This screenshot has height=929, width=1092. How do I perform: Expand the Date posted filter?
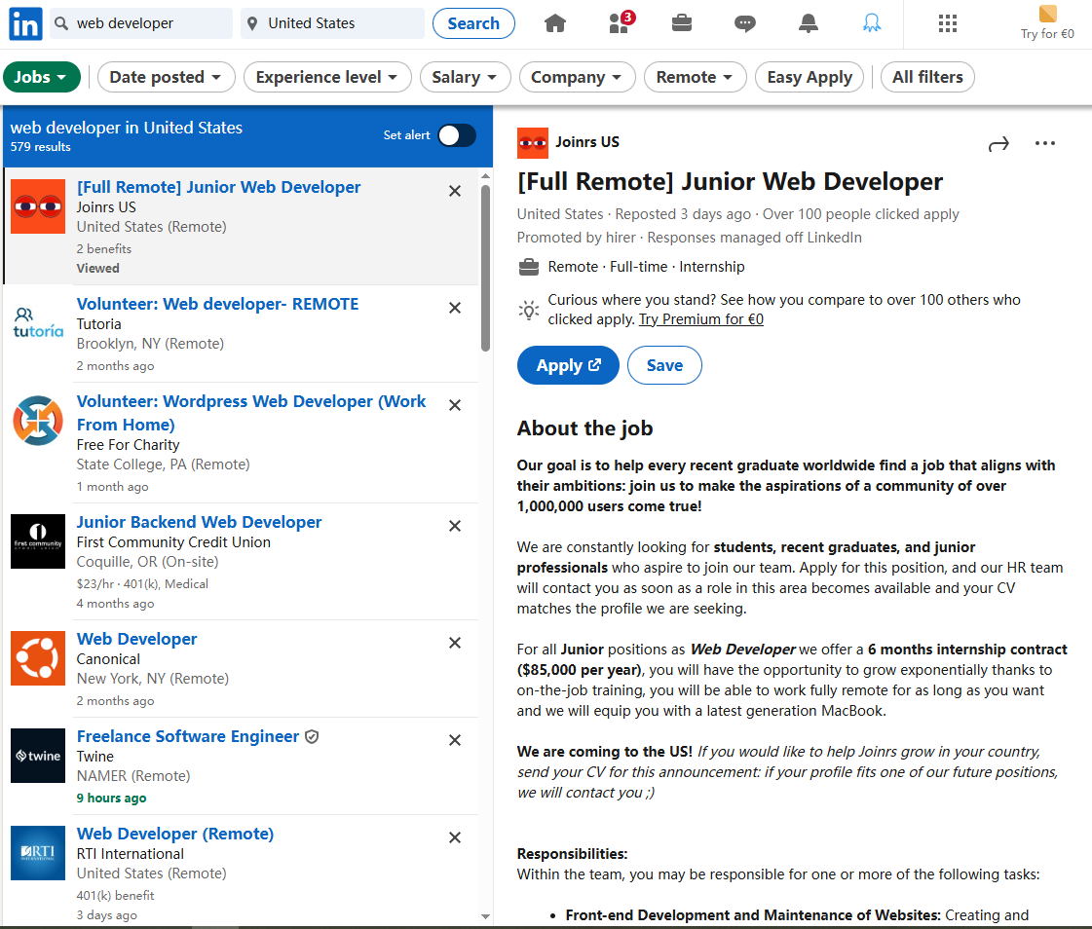pos(167,77)
